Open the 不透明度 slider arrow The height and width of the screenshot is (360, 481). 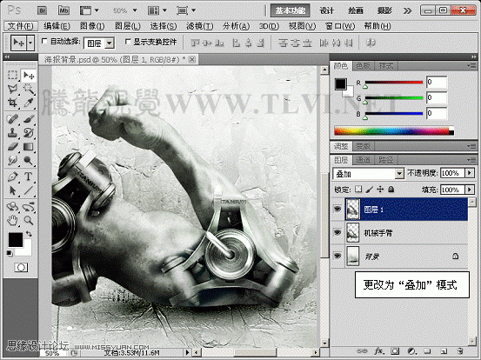click(470, 173)
